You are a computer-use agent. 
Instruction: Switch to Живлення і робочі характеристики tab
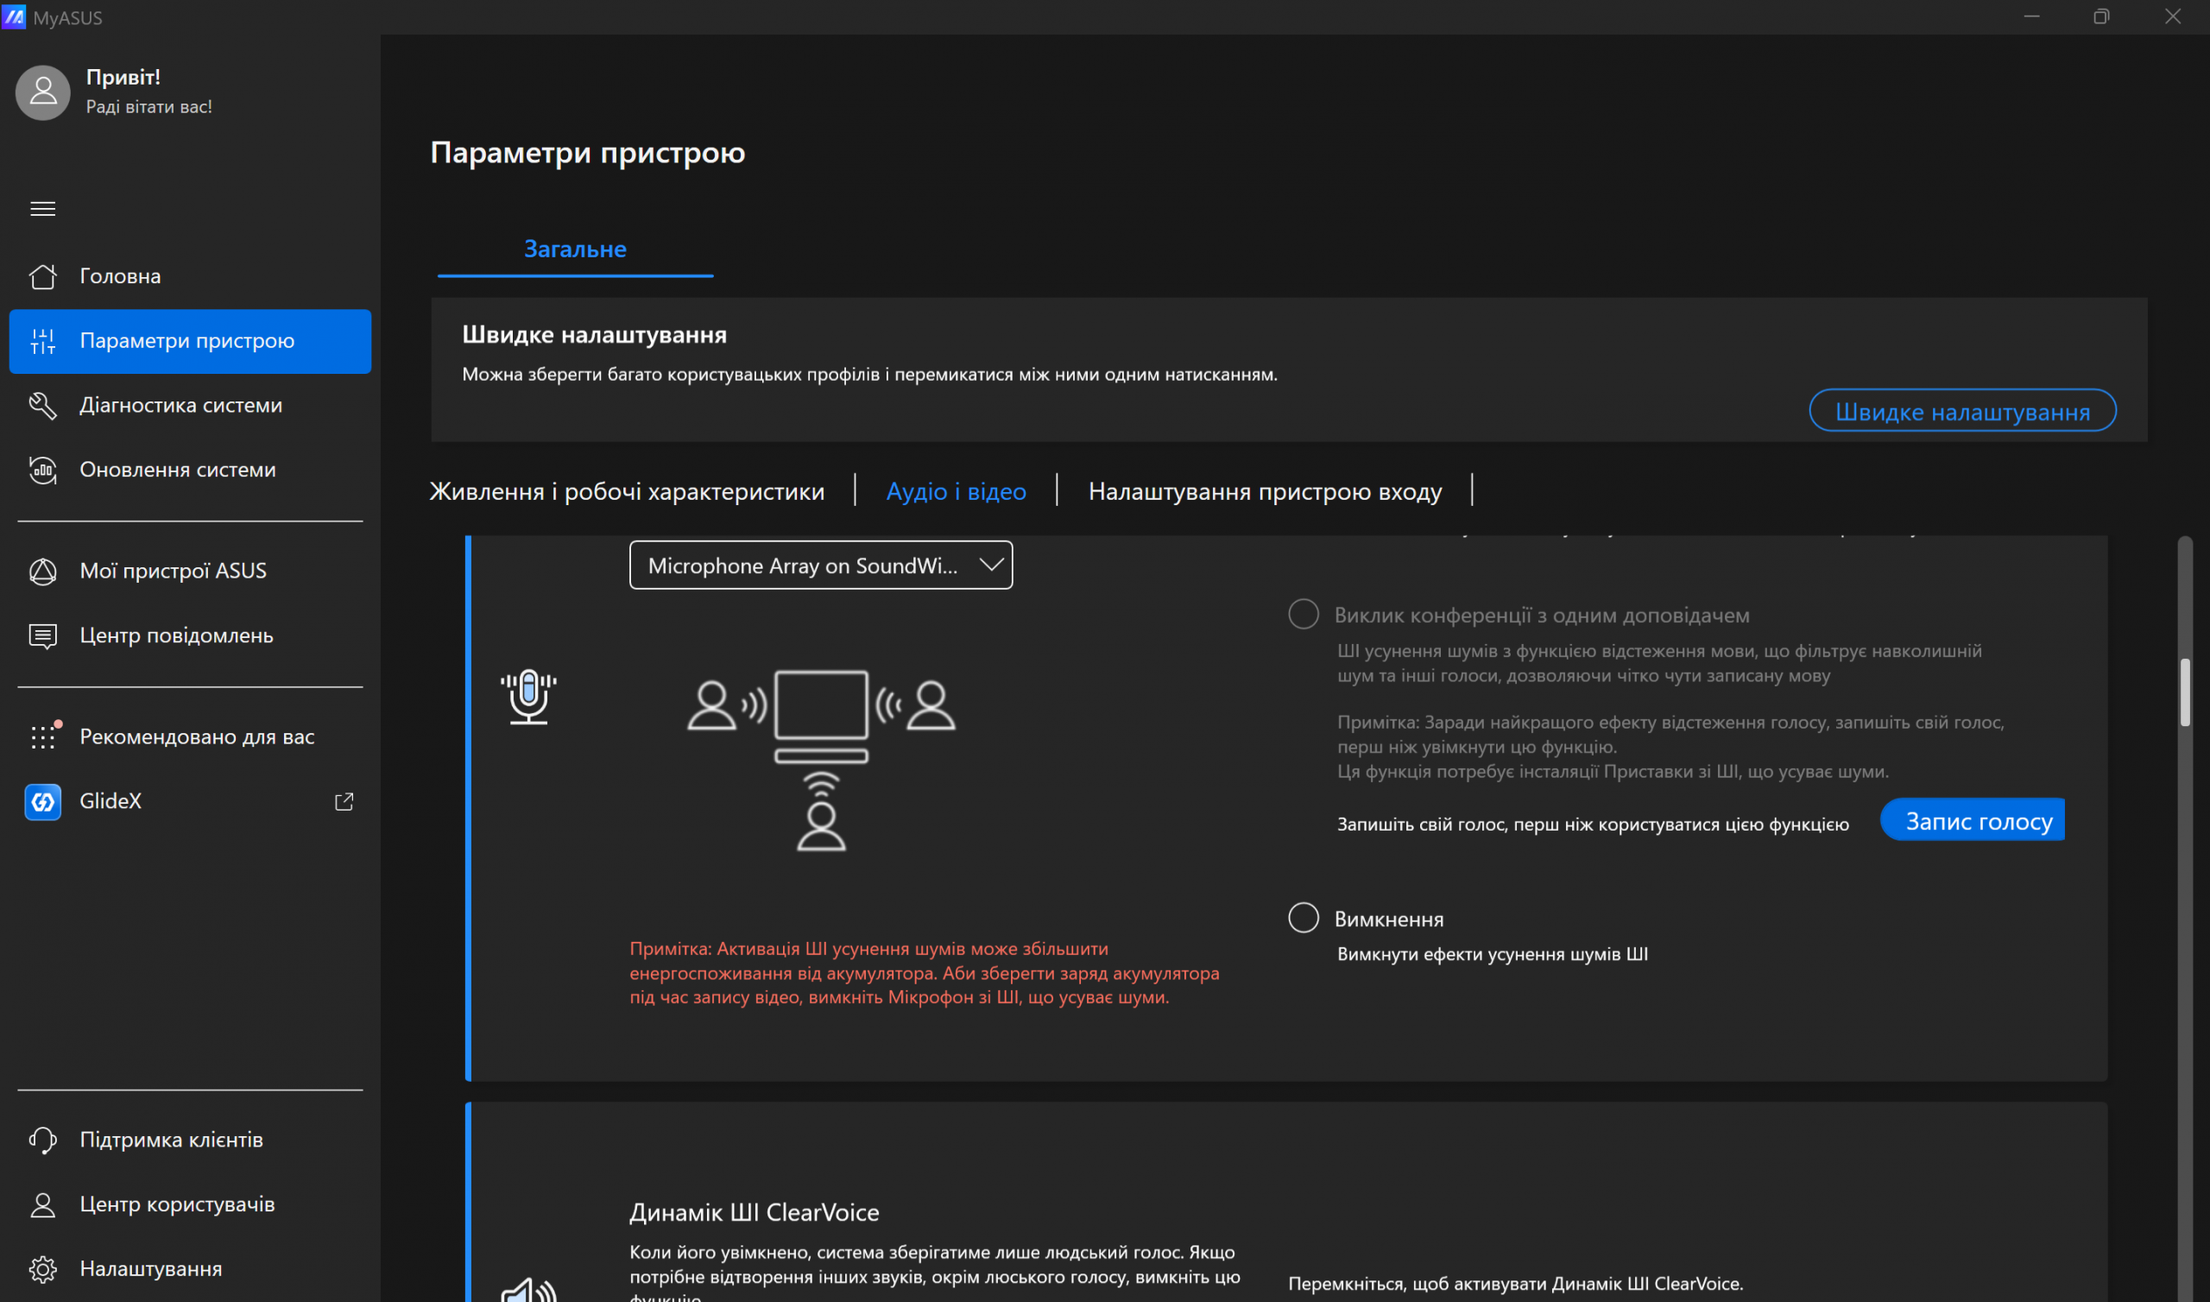click(x=627, y=491)
